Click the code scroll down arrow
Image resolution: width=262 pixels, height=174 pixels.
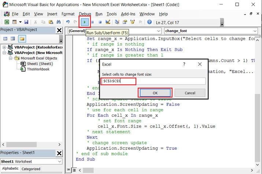258,164
